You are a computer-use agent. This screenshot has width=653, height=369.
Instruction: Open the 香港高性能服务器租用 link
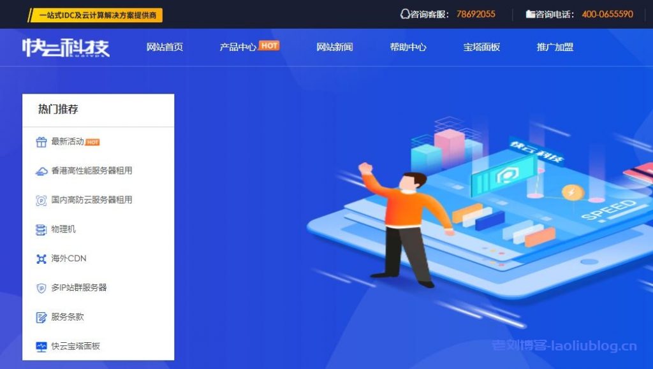tap(92, 171)
